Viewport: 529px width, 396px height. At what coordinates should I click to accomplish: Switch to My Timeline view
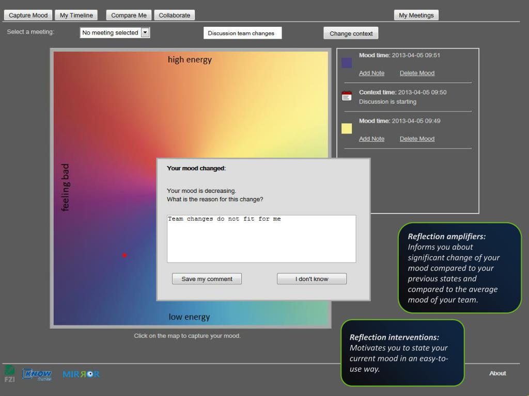pyautogui.click(x=76, y=15)
